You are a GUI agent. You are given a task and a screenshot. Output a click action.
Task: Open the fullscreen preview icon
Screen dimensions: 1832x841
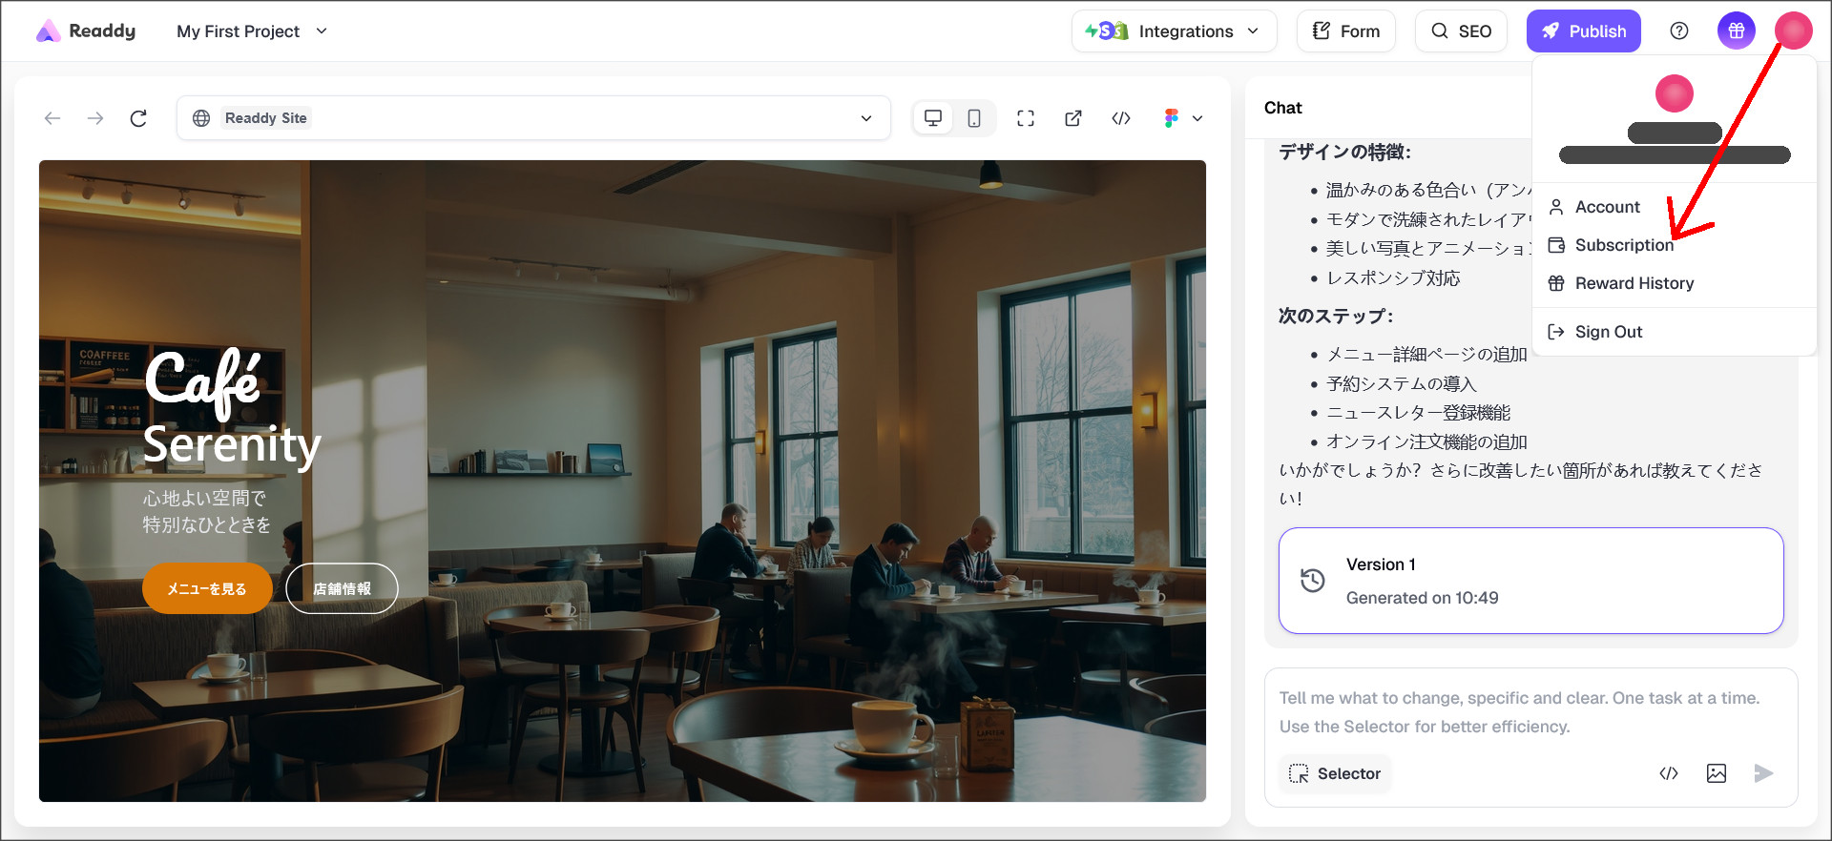pos(1026,118)
